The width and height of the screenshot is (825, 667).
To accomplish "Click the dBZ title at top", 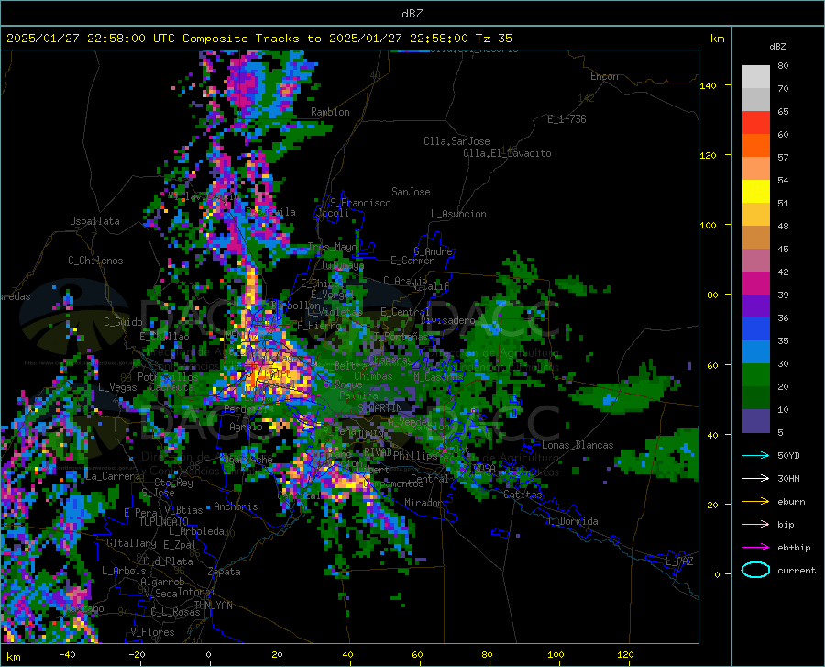I will pyautogui.click(x=412, y=14).
